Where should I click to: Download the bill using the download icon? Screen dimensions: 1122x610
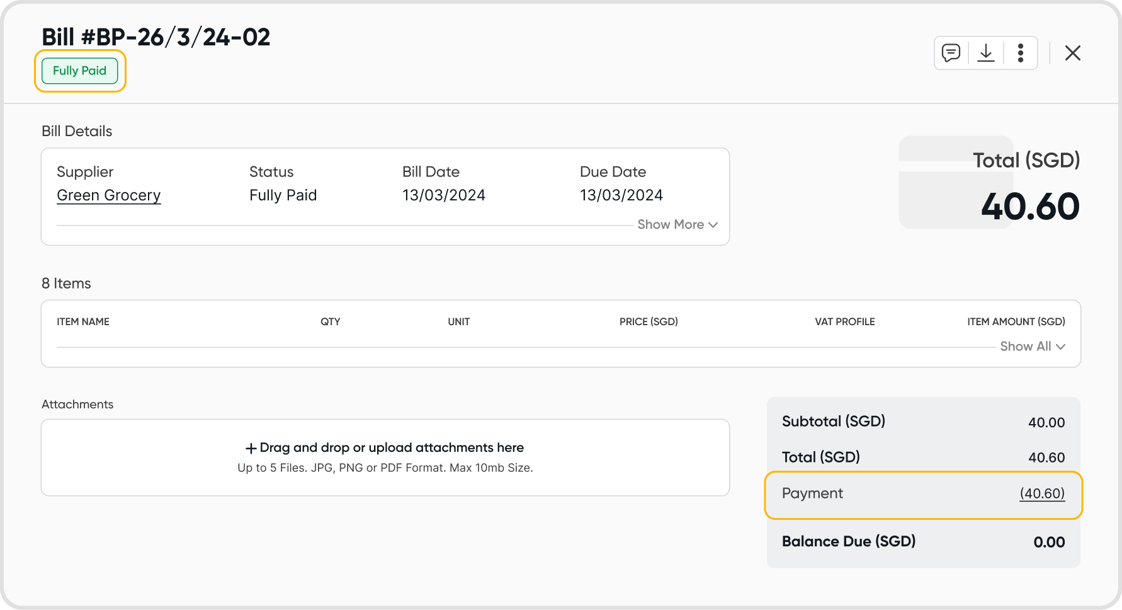pos(986,53)
